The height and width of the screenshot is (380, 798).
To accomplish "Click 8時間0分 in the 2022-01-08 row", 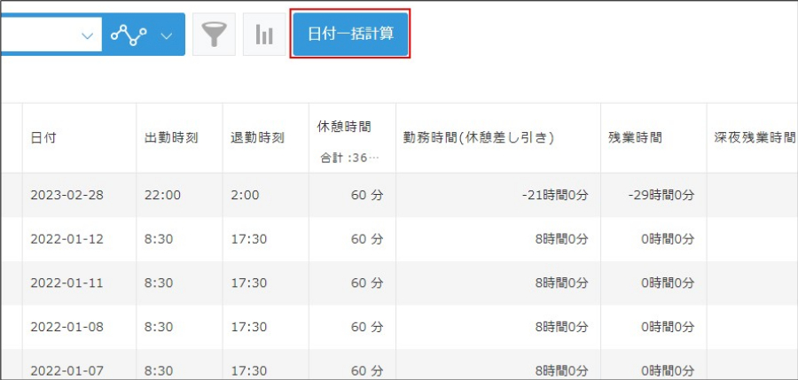I will pyautogui.click(x=561, y=327).
